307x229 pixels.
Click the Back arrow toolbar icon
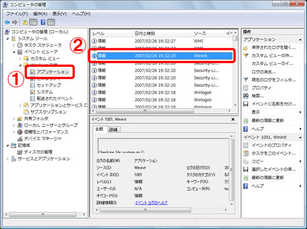coord(7,22)
